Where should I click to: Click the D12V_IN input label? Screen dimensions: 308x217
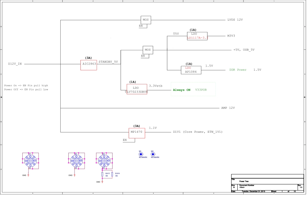coord(15,64)
